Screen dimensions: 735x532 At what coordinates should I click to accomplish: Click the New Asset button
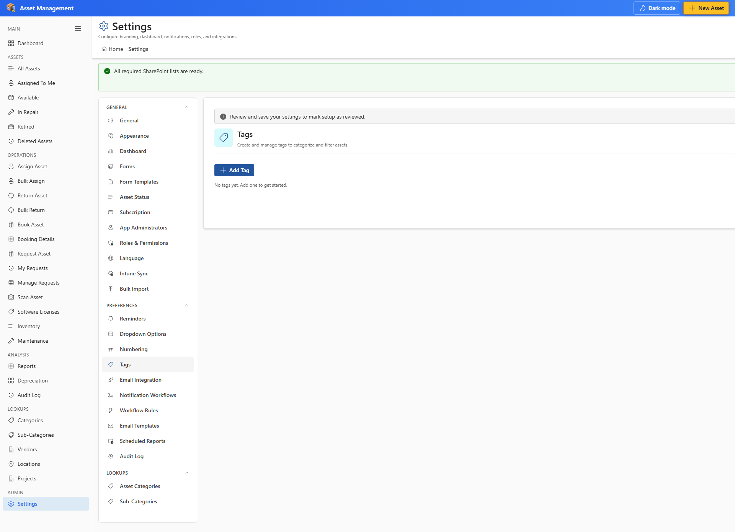pyautogui.click(x=706, y=8)
